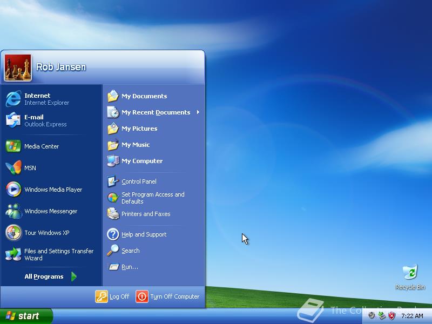The image size is (432, 324).
Task: Select Tour Windows XP label
Action: [x=47, y=233]
